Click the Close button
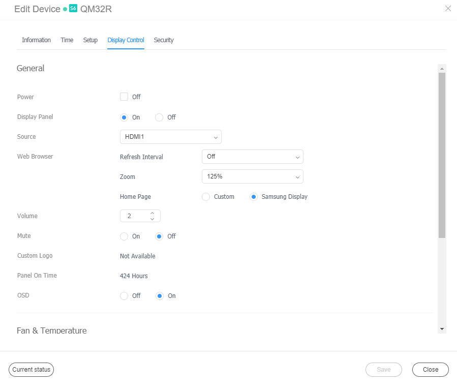Screen dimensions: 457x390 431,370
